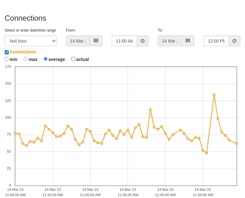Click the To date field showing 14 Mar
Screen dimensions: 245x198
coord(170,41)
